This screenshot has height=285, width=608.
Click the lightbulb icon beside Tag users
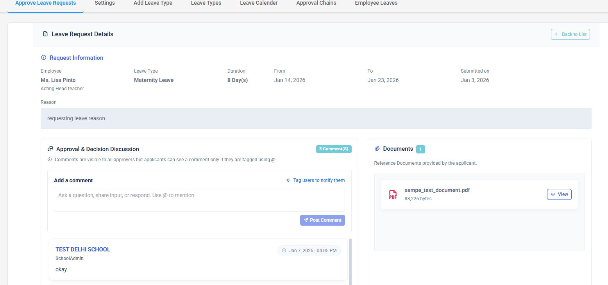(x=288, y=180)
